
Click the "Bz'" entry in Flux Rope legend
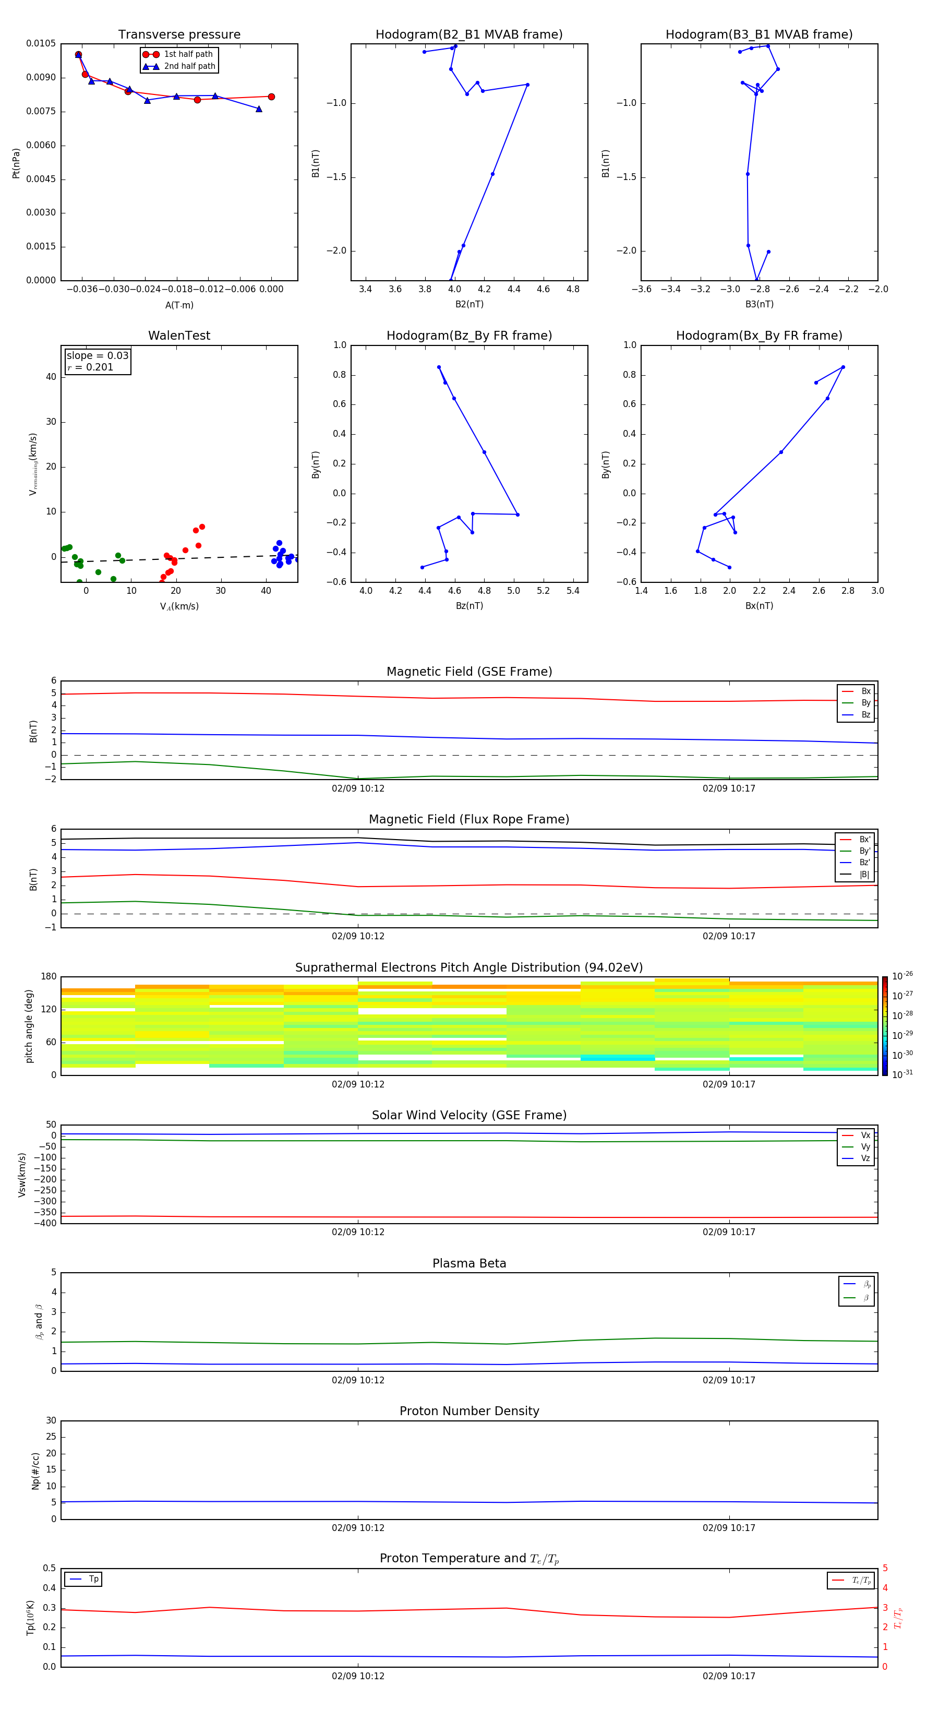[855, 863]
